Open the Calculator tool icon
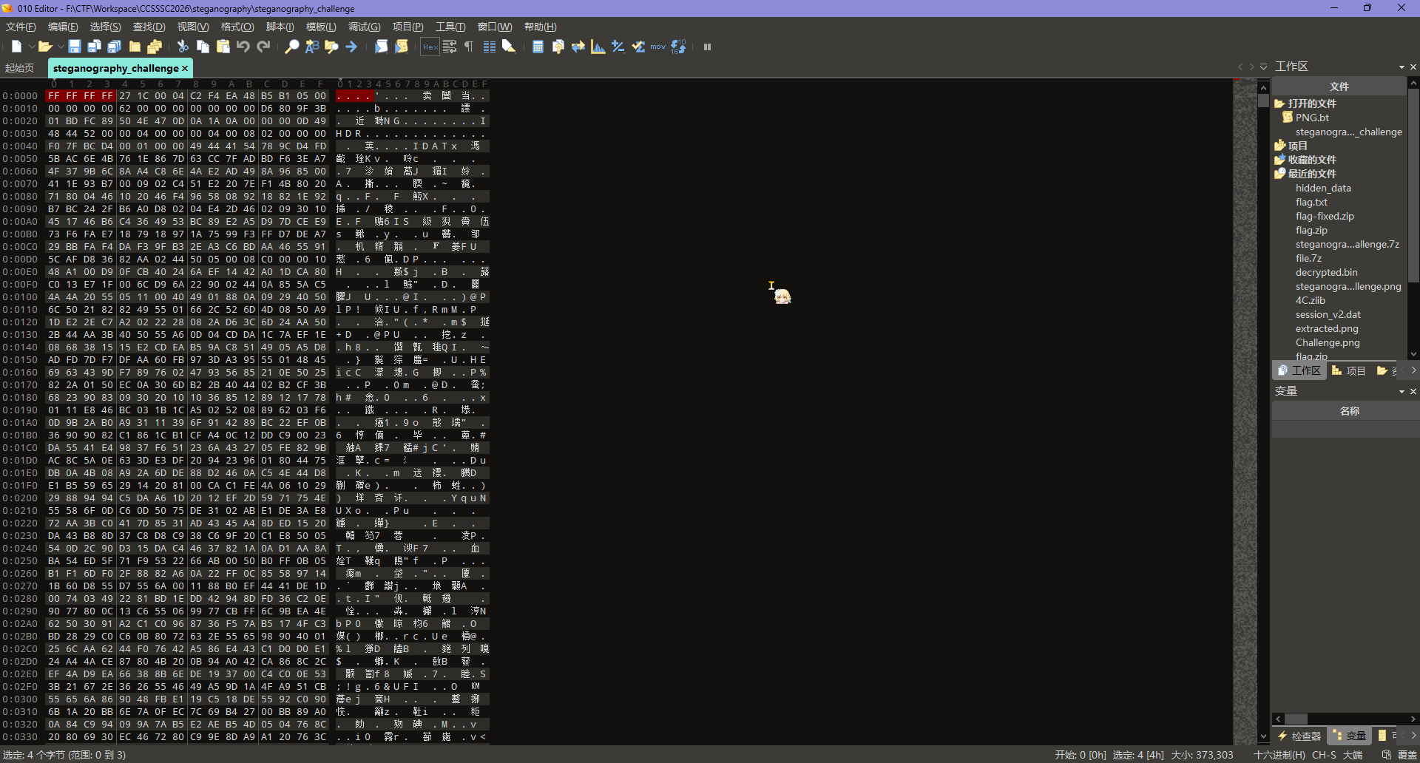Screen dimensions: 1420x763 click(x=538, y=47)
